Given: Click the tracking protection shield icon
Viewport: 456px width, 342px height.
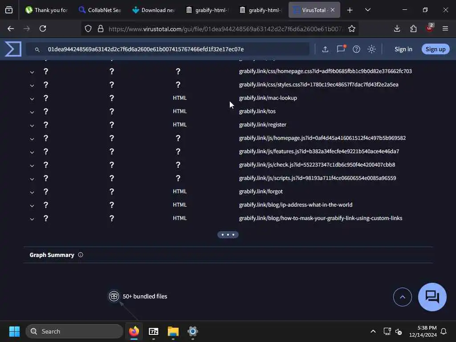Looking at the screenshot, I should (x=88, y=28).
